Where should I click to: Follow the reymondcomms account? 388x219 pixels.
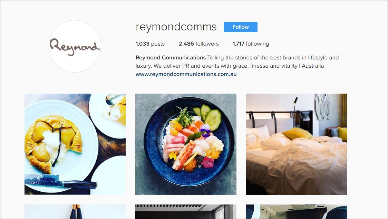(241, 27)
